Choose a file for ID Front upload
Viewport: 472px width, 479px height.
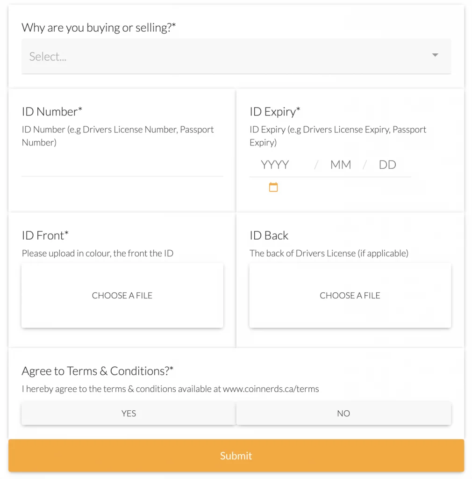point(122,295)
